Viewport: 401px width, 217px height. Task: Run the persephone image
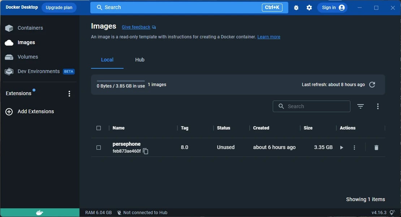coord(341,148)
